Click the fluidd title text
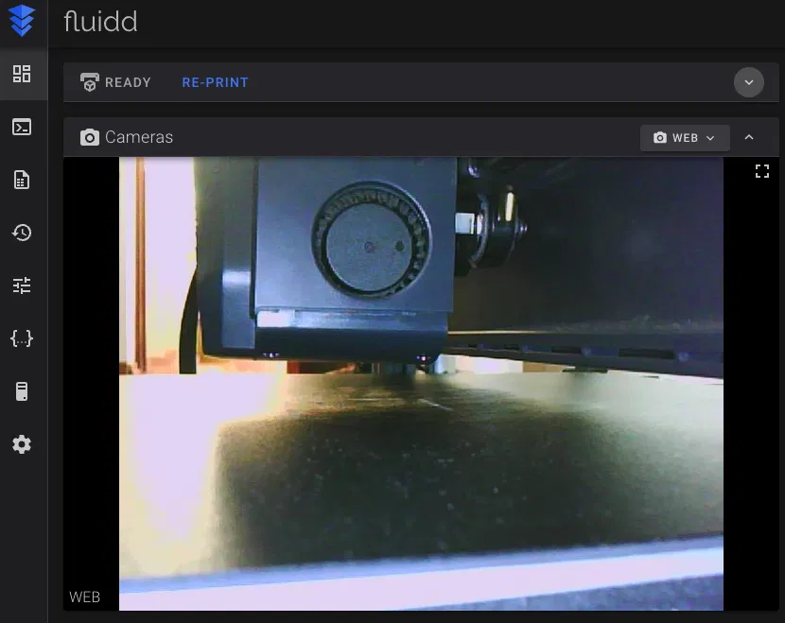This screenshot has height=623, width=785. (x=100, y=22)
